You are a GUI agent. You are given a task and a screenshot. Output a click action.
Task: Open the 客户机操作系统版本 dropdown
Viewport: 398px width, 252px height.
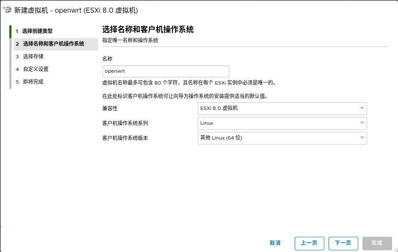(282, 138)
